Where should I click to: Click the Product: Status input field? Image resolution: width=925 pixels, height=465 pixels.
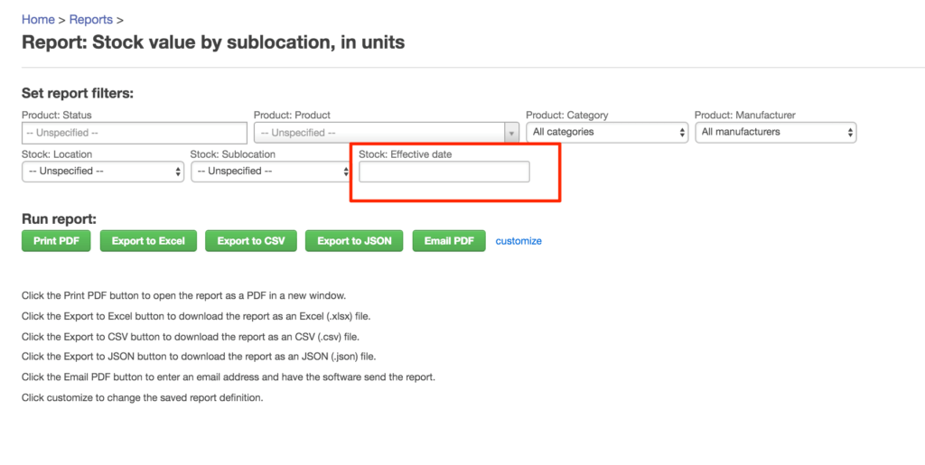point(135,133)
